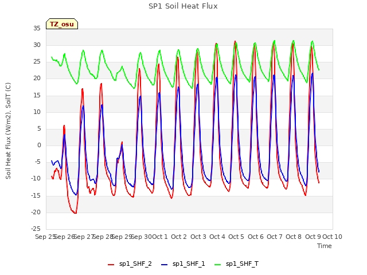Viewport: 367px width, 275px height.
Task: Click the red sp1_SHF_2 legend swatch
Action: click(111, 265)
